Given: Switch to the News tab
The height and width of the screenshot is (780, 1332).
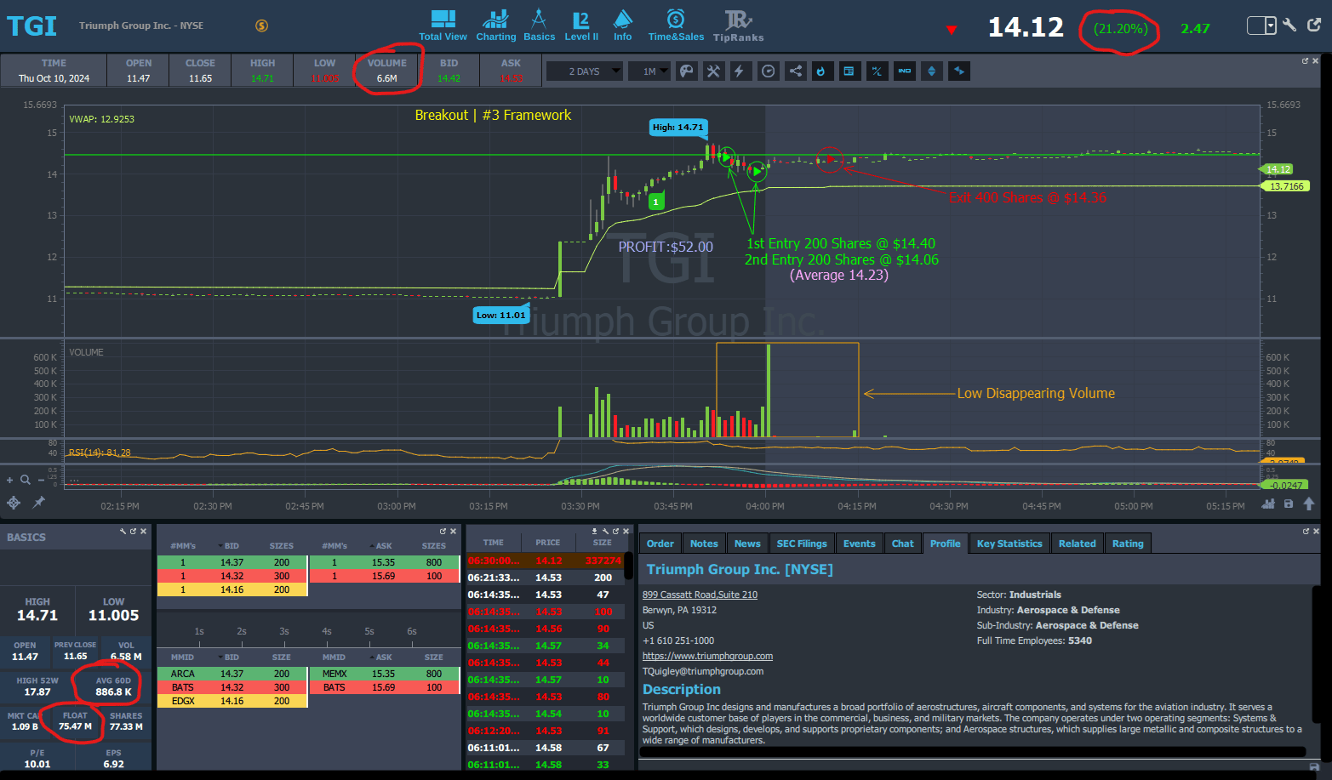Looking at the screenshot, I should pos(747,544).
